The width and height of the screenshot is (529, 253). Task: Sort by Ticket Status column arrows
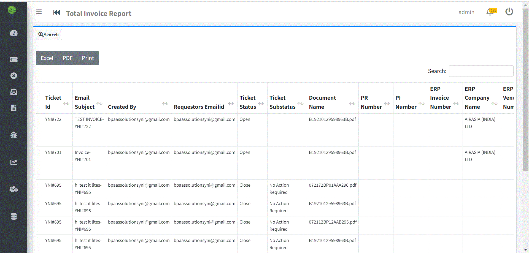click(261, 104)
